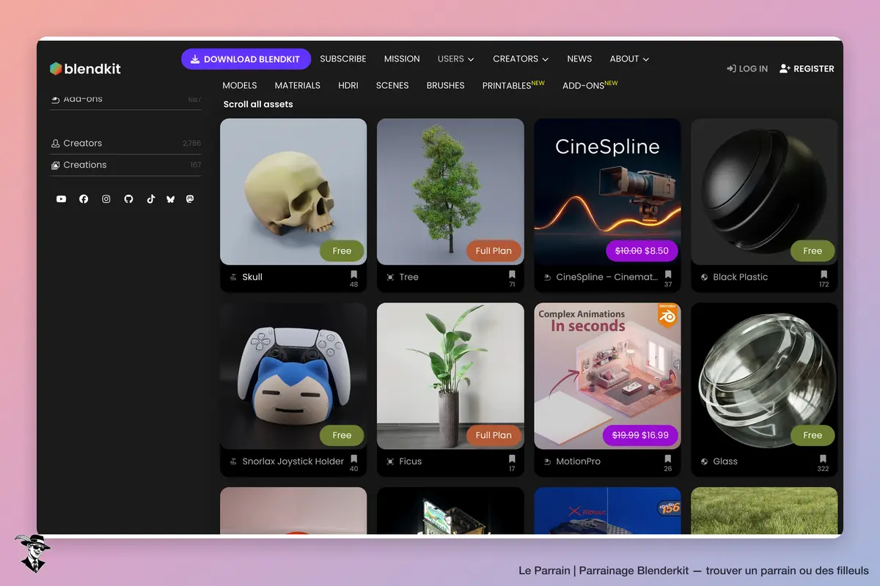Click the BlendKit logo
The width and height of the screenshot is (880, 586).
tap(85, 69)
